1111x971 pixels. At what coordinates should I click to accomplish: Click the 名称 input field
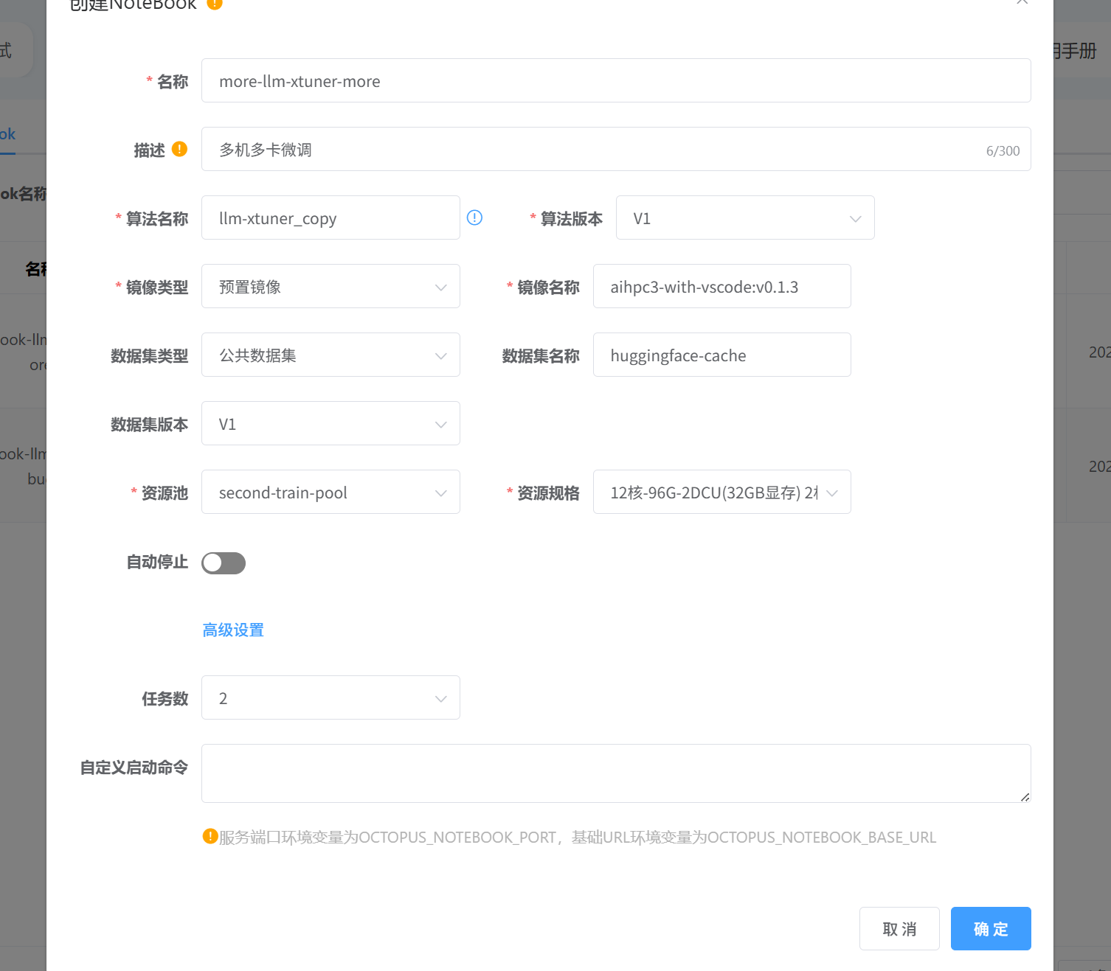point(615,81)
